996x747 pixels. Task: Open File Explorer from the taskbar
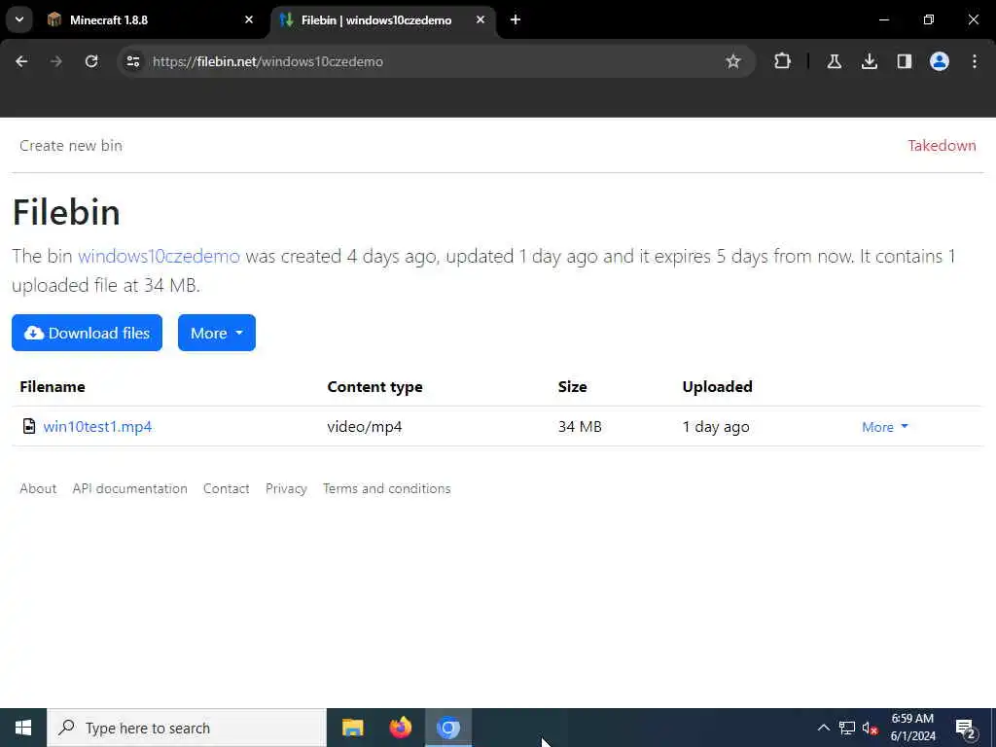pyautogui.click(x=352, y=728)
